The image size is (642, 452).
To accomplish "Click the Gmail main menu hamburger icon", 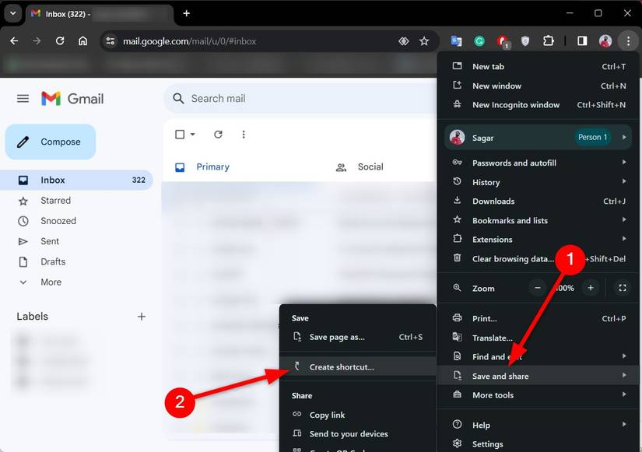I will (23, 99).
